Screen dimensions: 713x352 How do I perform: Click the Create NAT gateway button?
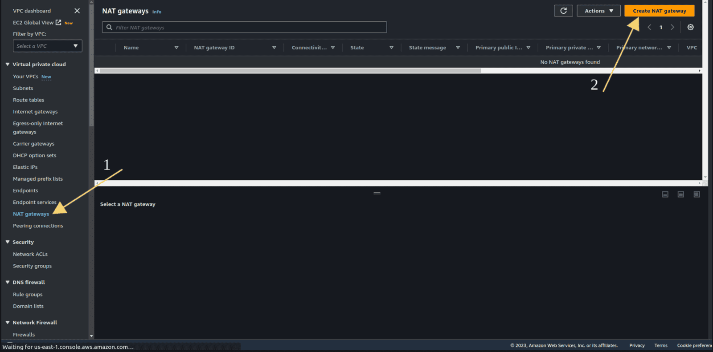click(659, 11)
